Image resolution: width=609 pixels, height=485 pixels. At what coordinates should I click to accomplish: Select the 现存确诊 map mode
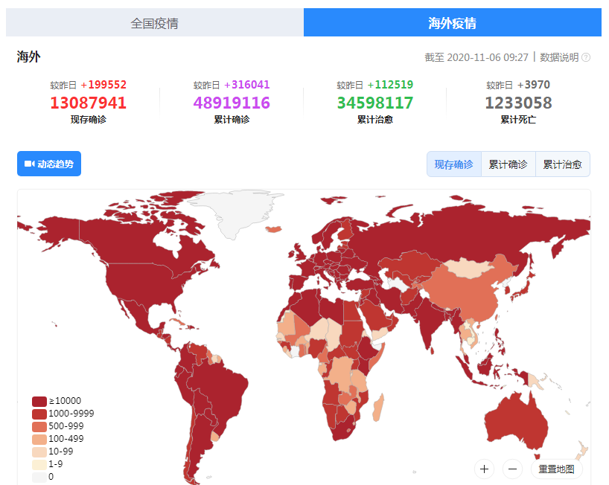point(453,164)
